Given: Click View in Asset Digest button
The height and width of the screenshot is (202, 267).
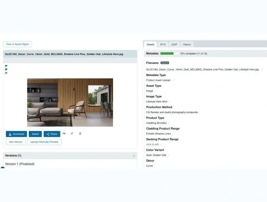Looking at the screenshot, I should 17,44.
